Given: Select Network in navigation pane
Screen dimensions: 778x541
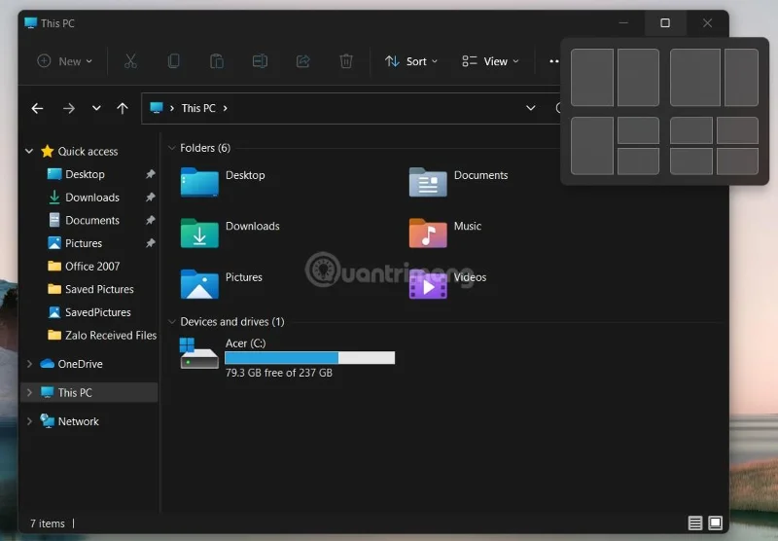Looking at the screenshot, I should (79, 421).
